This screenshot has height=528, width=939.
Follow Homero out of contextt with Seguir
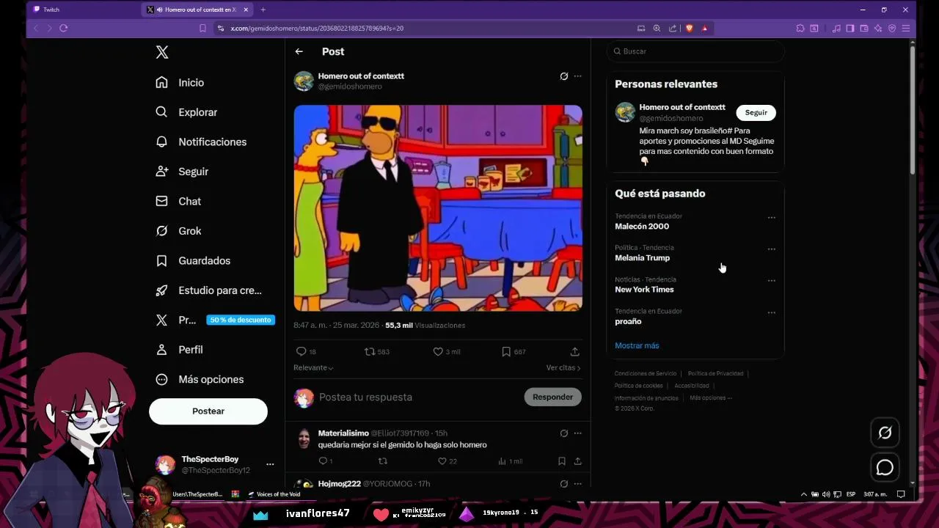[756, 113]
